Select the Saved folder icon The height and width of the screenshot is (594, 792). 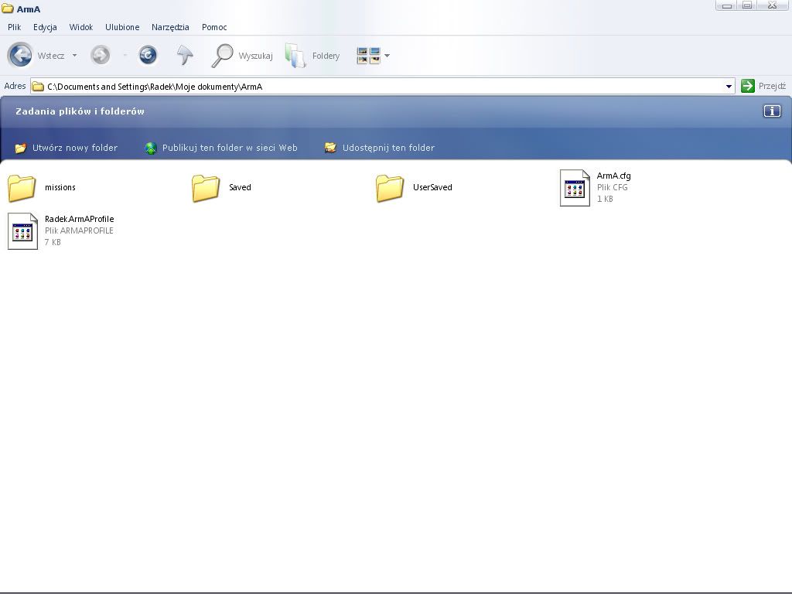click(x=206, y=188)
